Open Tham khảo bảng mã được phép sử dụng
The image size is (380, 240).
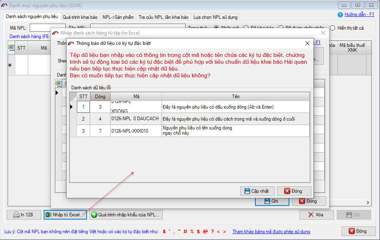click(x=271, y=232)
